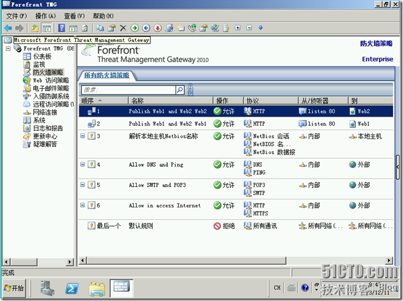
Task: Collapse rule 4 Allow DNS and Ping
Action: (x=83, y=164)
